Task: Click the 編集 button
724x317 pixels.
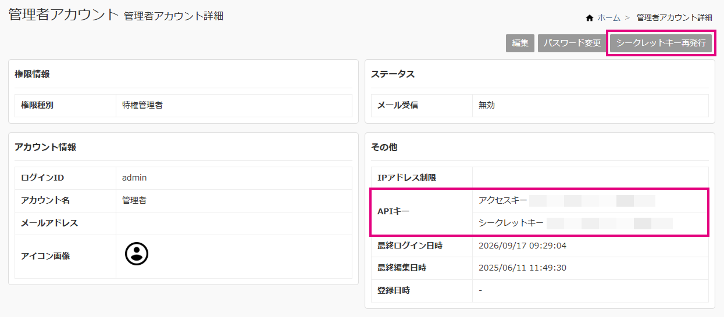Action: [x=520, y=44]
